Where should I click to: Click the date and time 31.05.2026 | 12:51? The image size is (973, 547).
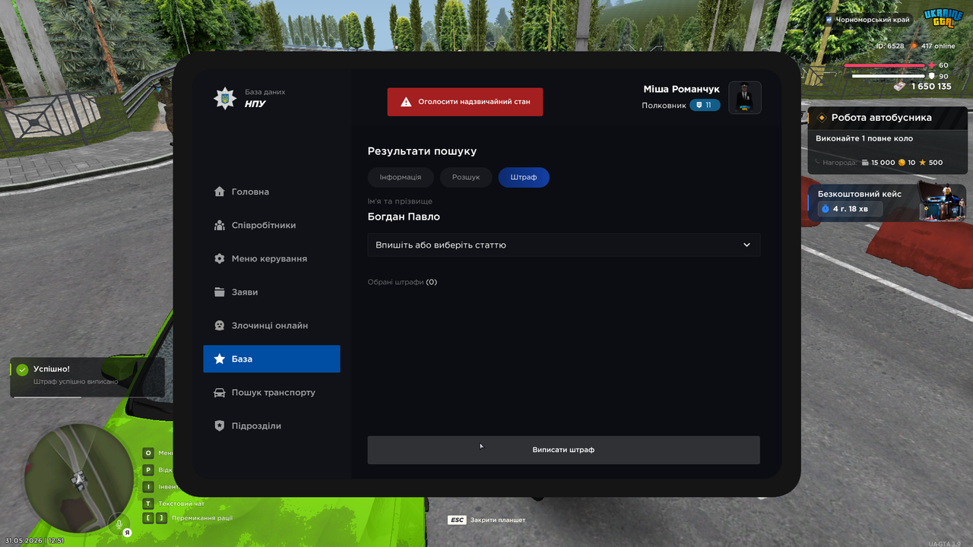34,541
